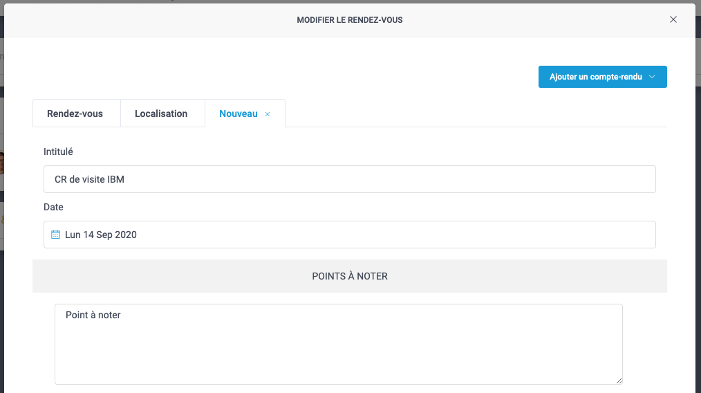Switch to the 'Rendez-vous' tab
Image resolution: width=701 pixels, height=393 pixels.
[x=75, y=113]
